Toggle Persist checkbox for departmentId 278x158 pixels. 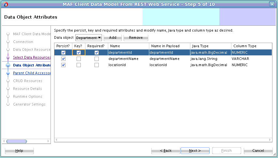63,52
